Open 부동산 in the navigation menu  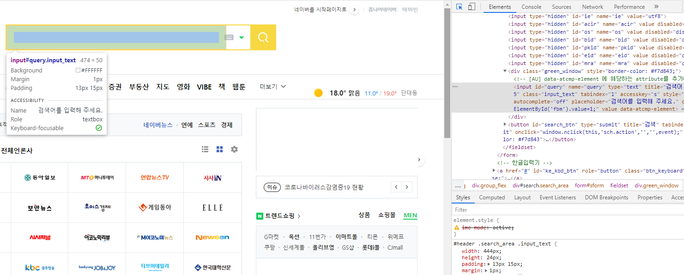point(139,87)
